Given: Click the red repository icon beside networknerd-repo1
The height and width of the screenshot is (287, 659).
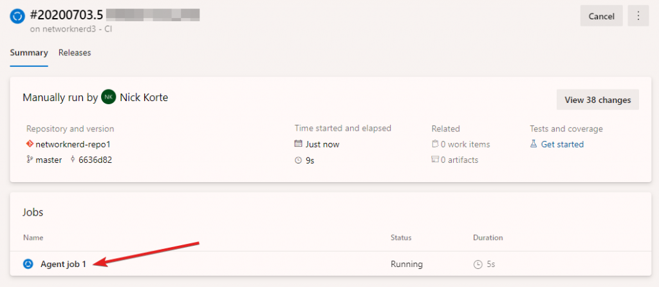Looking at the screenshot, I should coord(30,144).
